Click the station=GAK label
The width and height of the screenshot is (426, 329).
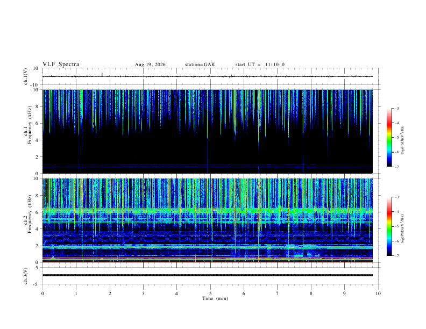click(x=200, y=65)
